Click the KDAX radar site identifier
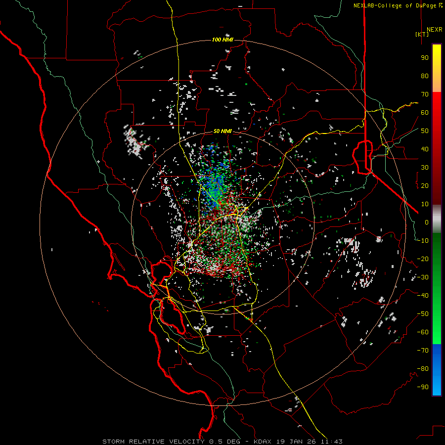 pos(263,442)
